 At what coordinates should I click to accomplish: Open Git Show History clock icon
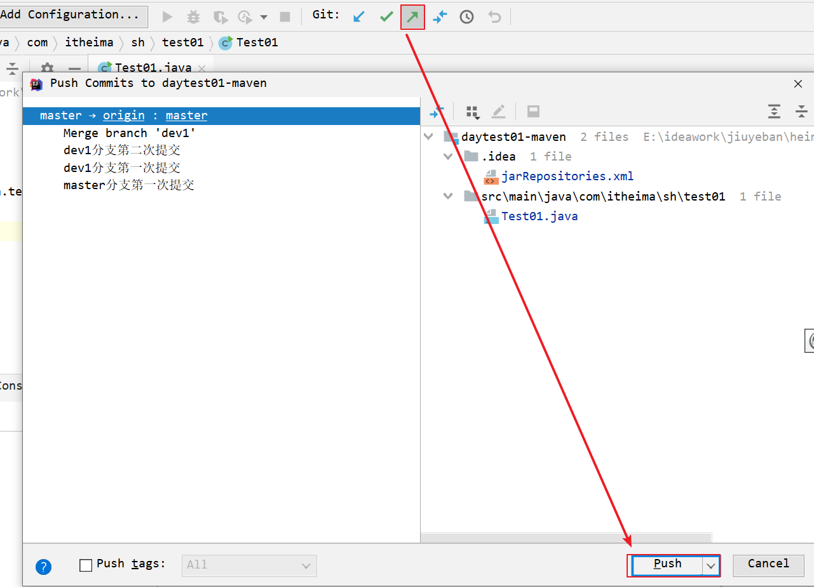[466, 17]
